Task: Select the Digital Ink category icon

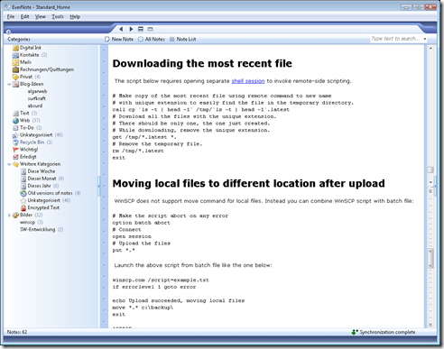Action: pyautogui.click(x=15, y=48)
